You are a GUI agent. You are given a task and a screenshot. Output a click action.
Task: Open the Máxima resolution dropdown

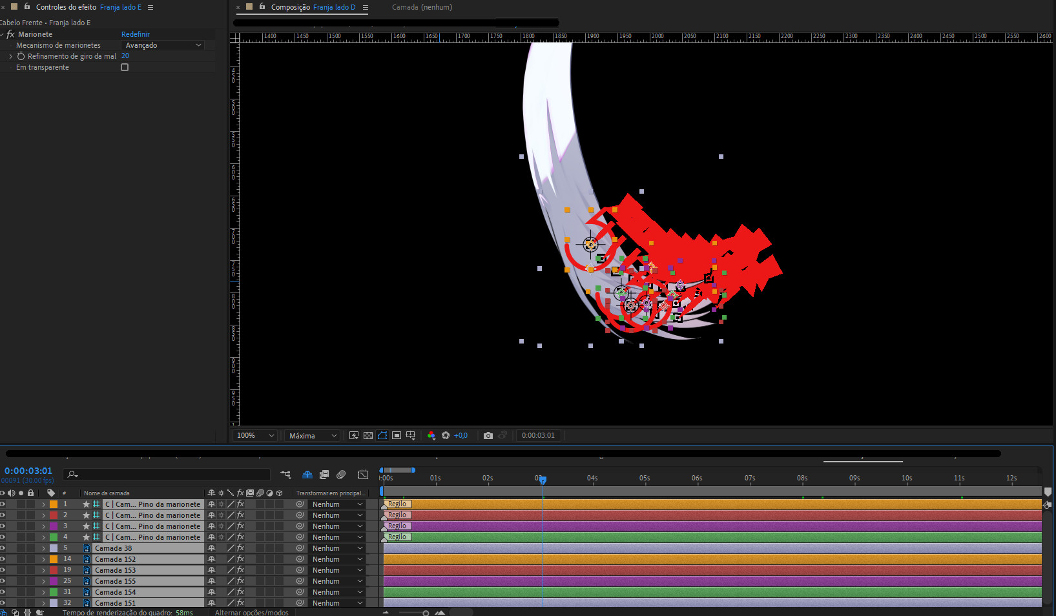(312, 436)
